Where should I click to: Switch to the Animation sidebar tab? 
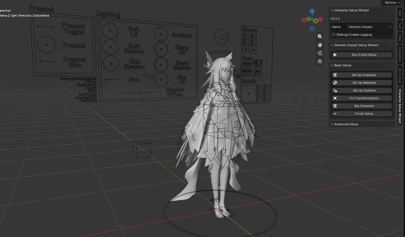point(400,54)
